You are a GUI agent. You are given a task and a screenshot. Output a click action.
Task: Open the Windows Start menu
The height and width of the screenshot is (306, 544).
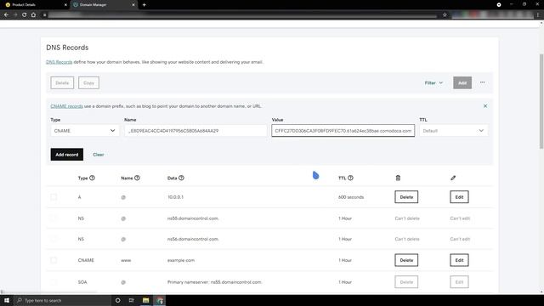pos(7,300)
